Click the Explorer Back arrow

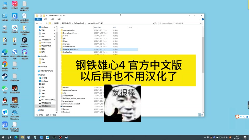tap(37, 23)
